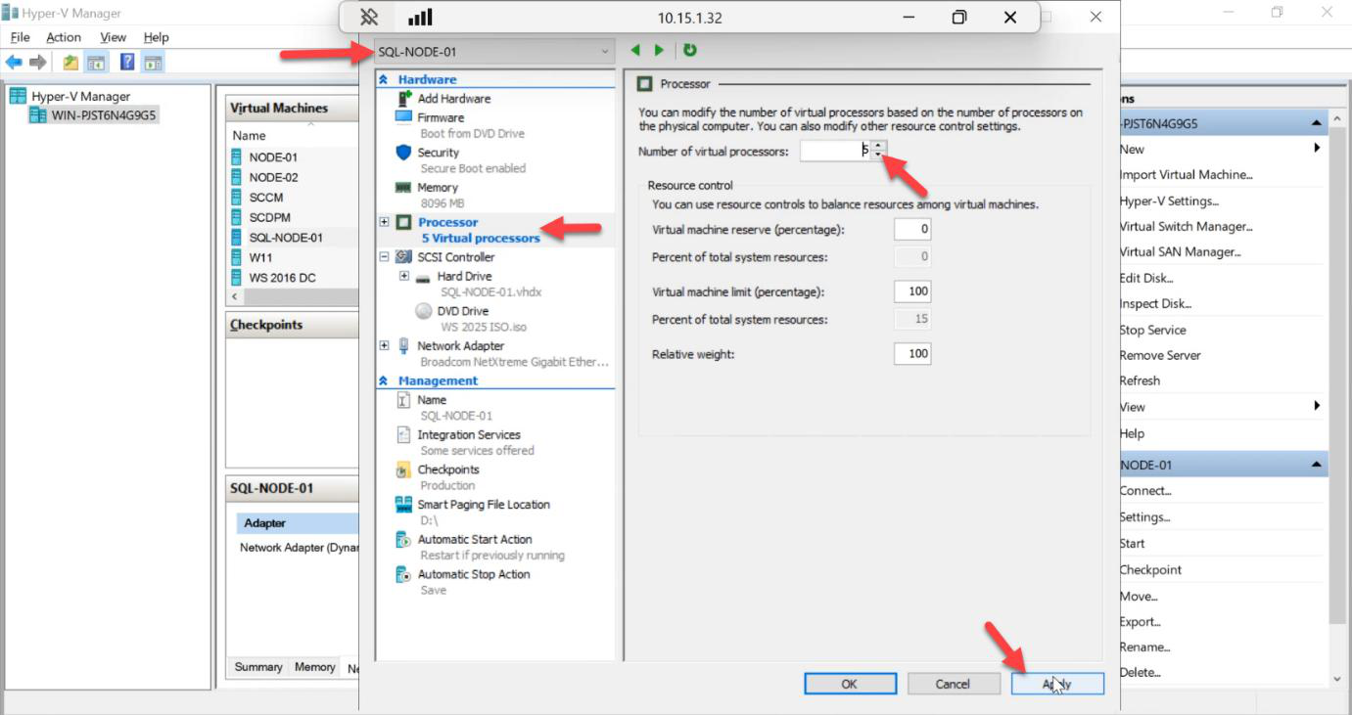Click the Cancel button
The height and width of the screenshot is (715, 1352).
pos(953,684)
